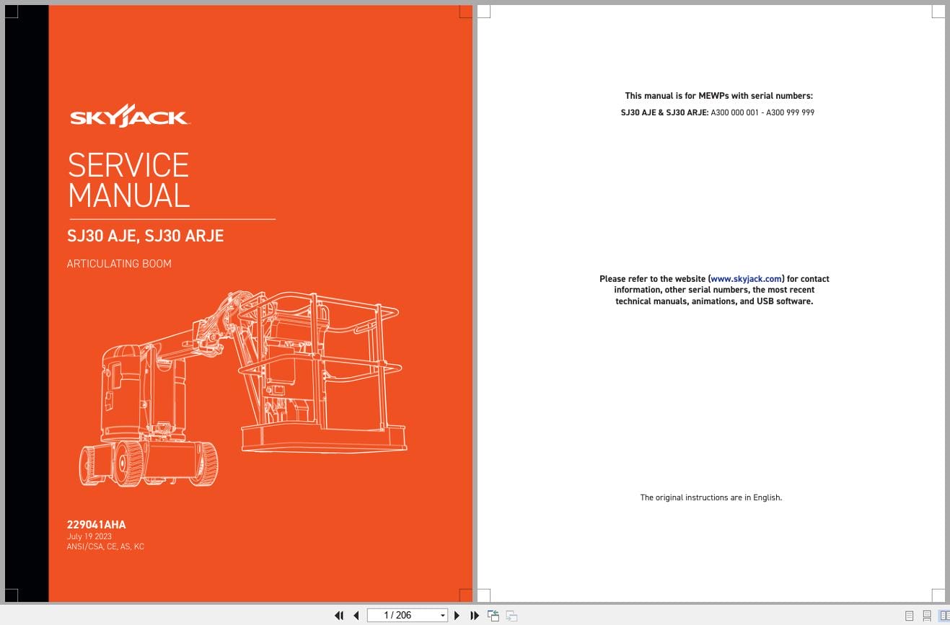Image resolution: width=950 pixels, height=625 pixels.
Task: Click the previous view history icon
Action: (493, 616)
